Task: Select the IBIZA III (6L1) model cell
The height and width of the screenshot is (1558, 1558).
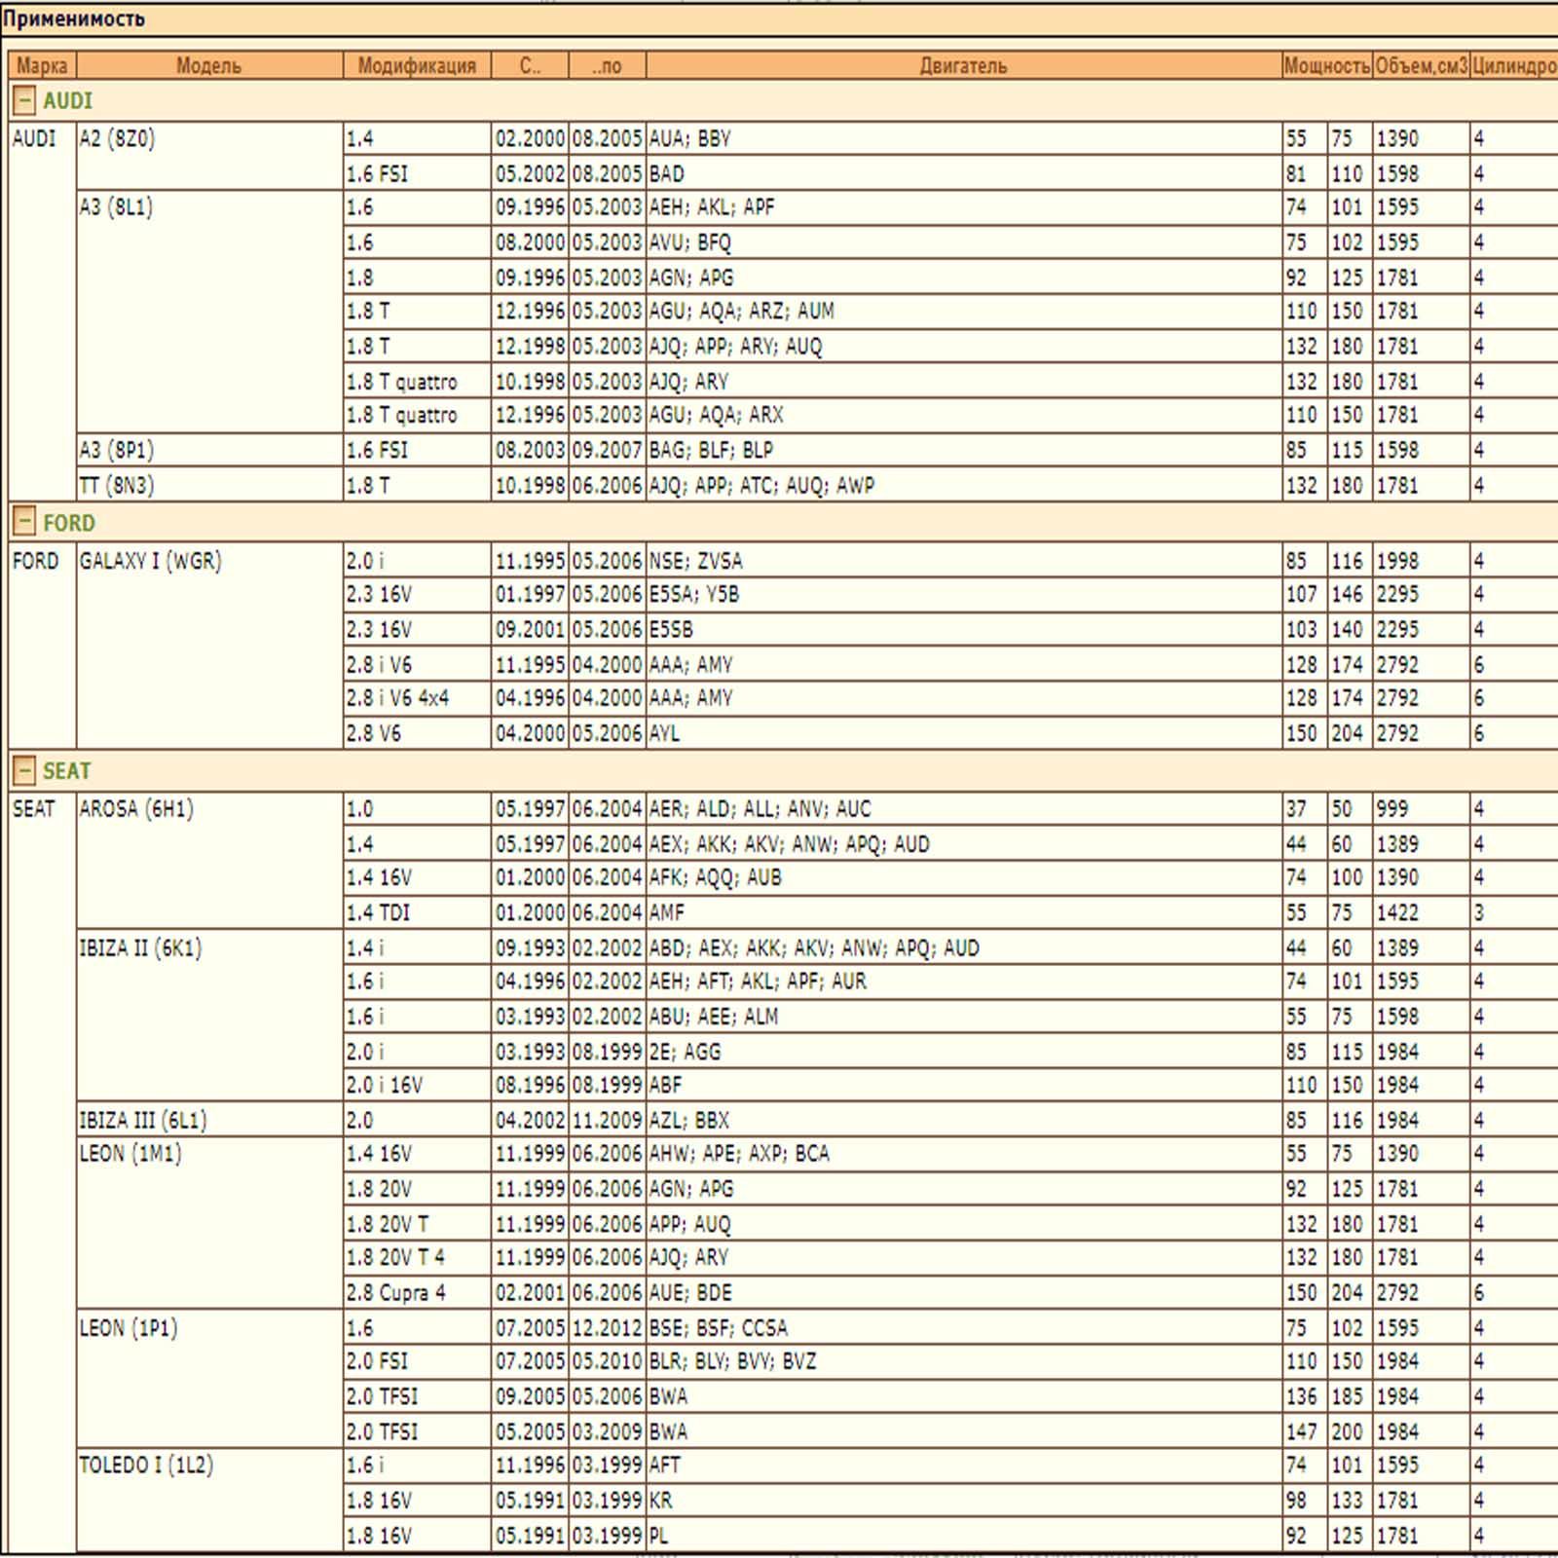Action: 143,1120
